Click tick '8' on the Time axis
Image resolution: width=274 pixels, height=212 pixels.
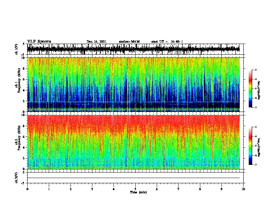tap(200, 189)
